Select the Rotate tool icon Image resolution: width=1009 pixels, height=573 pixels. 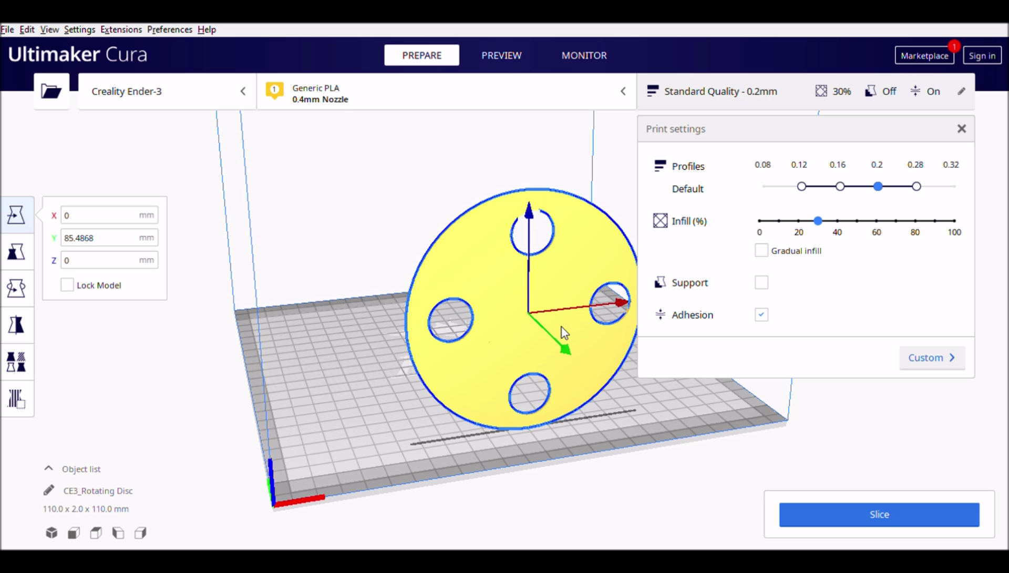pos(16,289)
